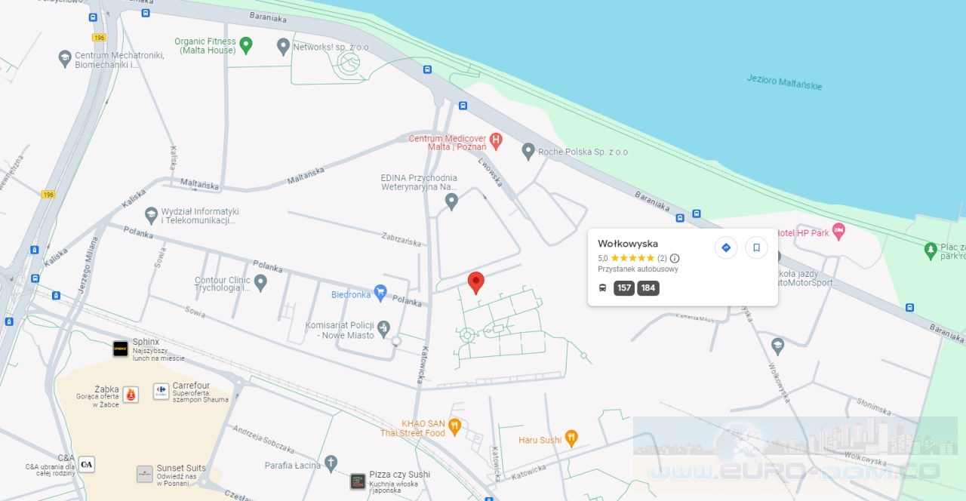966x501 pixels.
Task: Click the Contour Clinic Trychologia marker
Action: point(260,283)
